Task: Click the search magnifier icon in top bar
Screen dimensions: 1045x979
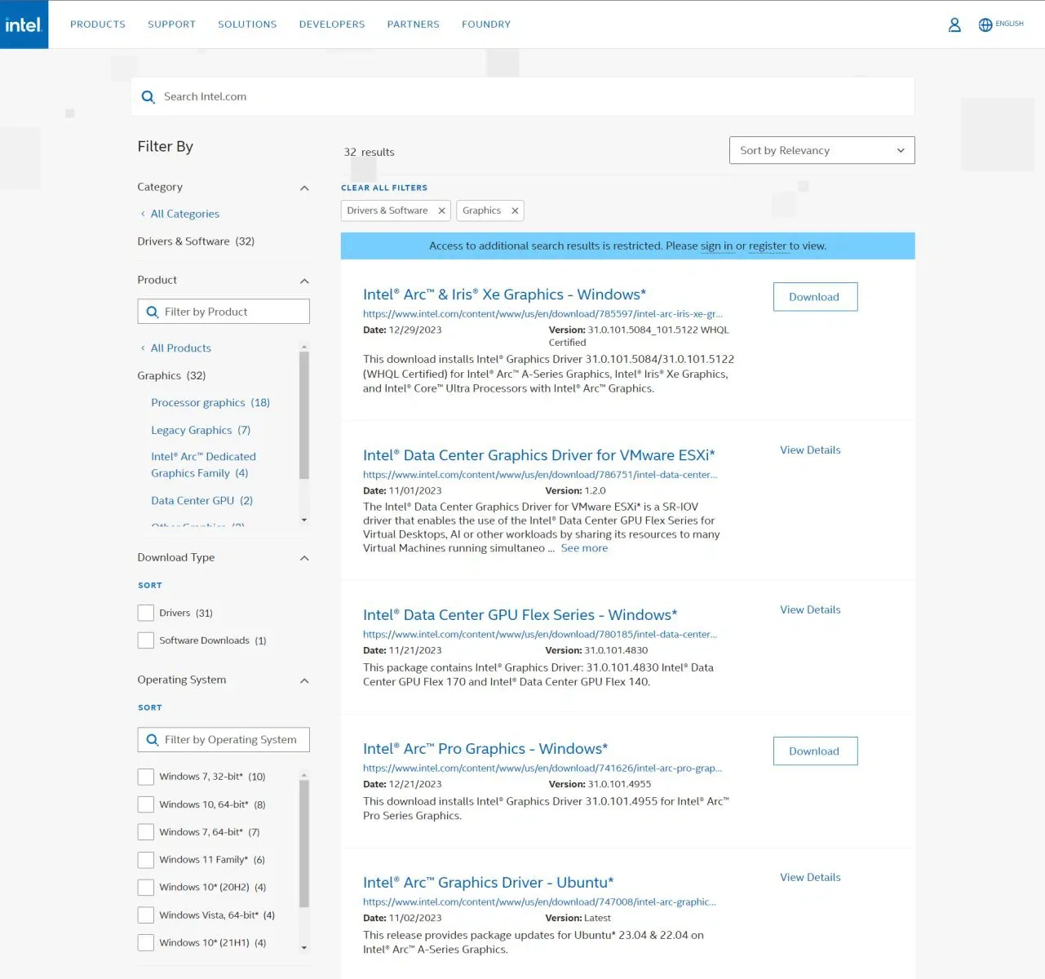Action: (x=148, y=97)
